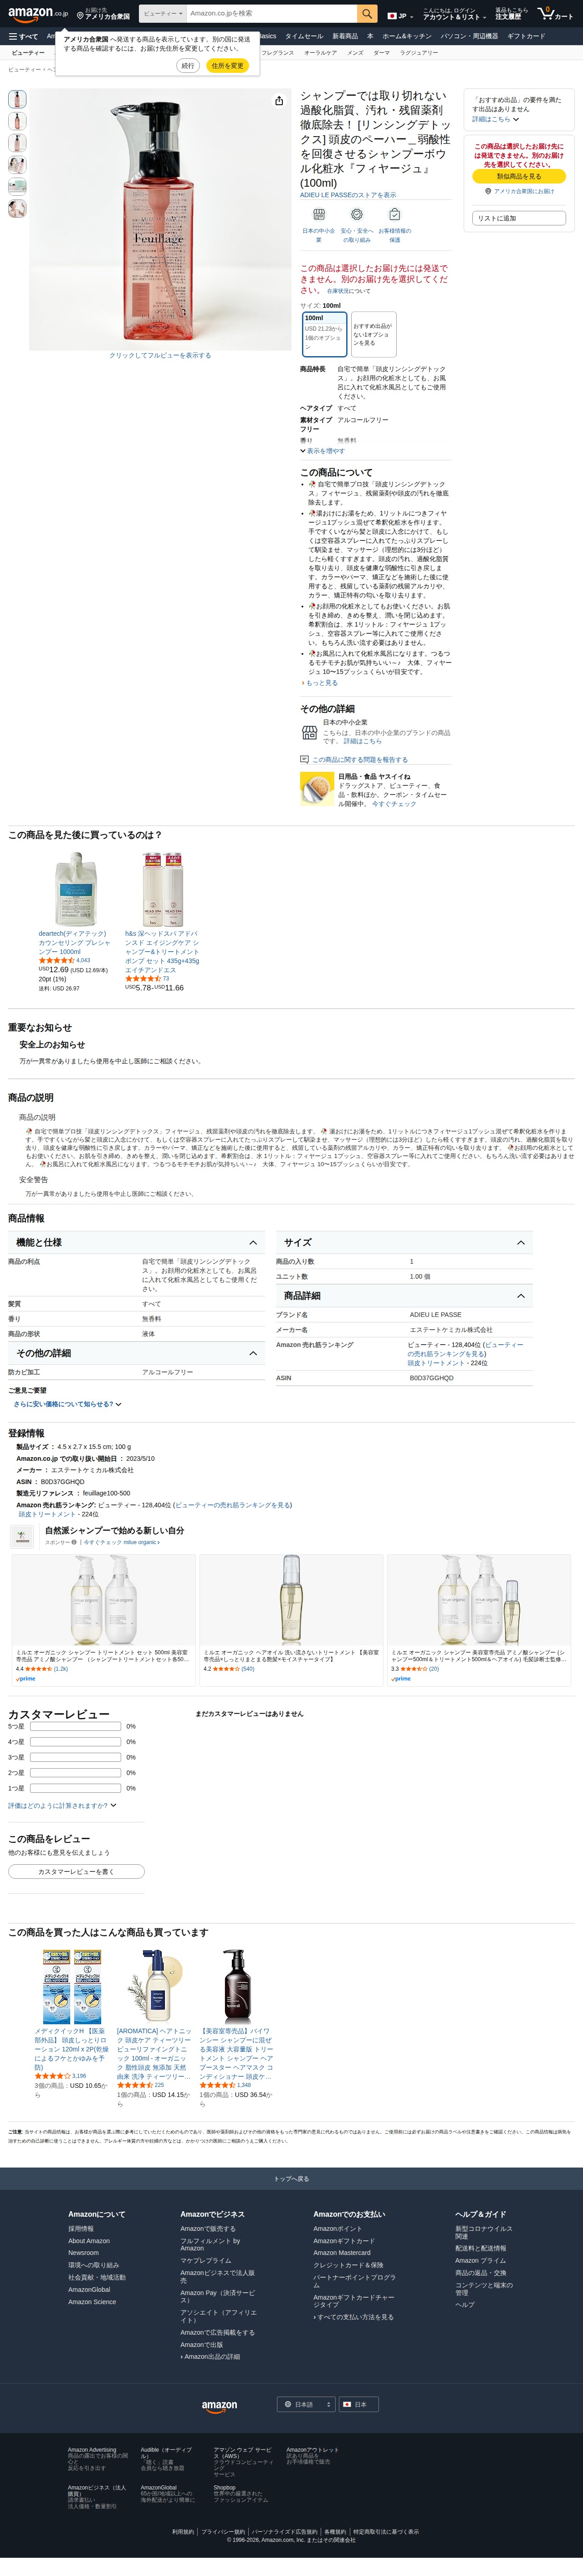Open the すべて hamburger menu

pos(23,36)
